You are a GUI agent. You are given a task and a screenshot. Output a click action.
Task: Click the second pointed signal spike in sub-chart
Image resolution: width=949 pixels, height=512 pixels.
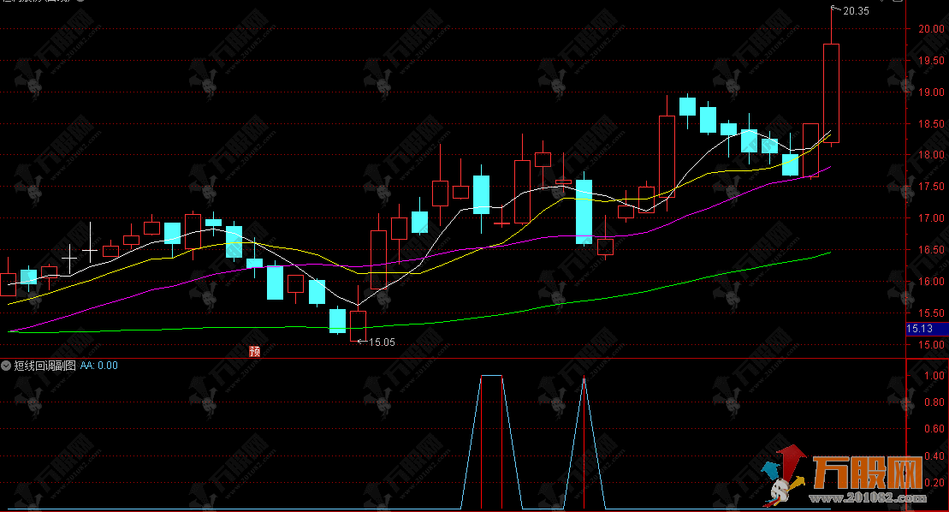click(584, 381)
